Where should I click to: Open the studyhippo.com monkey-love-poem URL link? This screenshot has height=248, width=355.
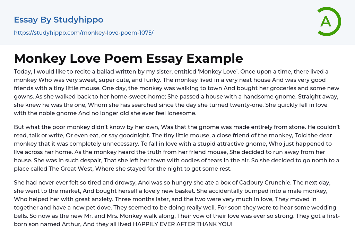point(84,33)
